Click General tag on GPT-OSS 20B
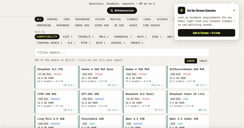This screenshot has height=128, width=244. pyautogui.click(x=99, y=99)
